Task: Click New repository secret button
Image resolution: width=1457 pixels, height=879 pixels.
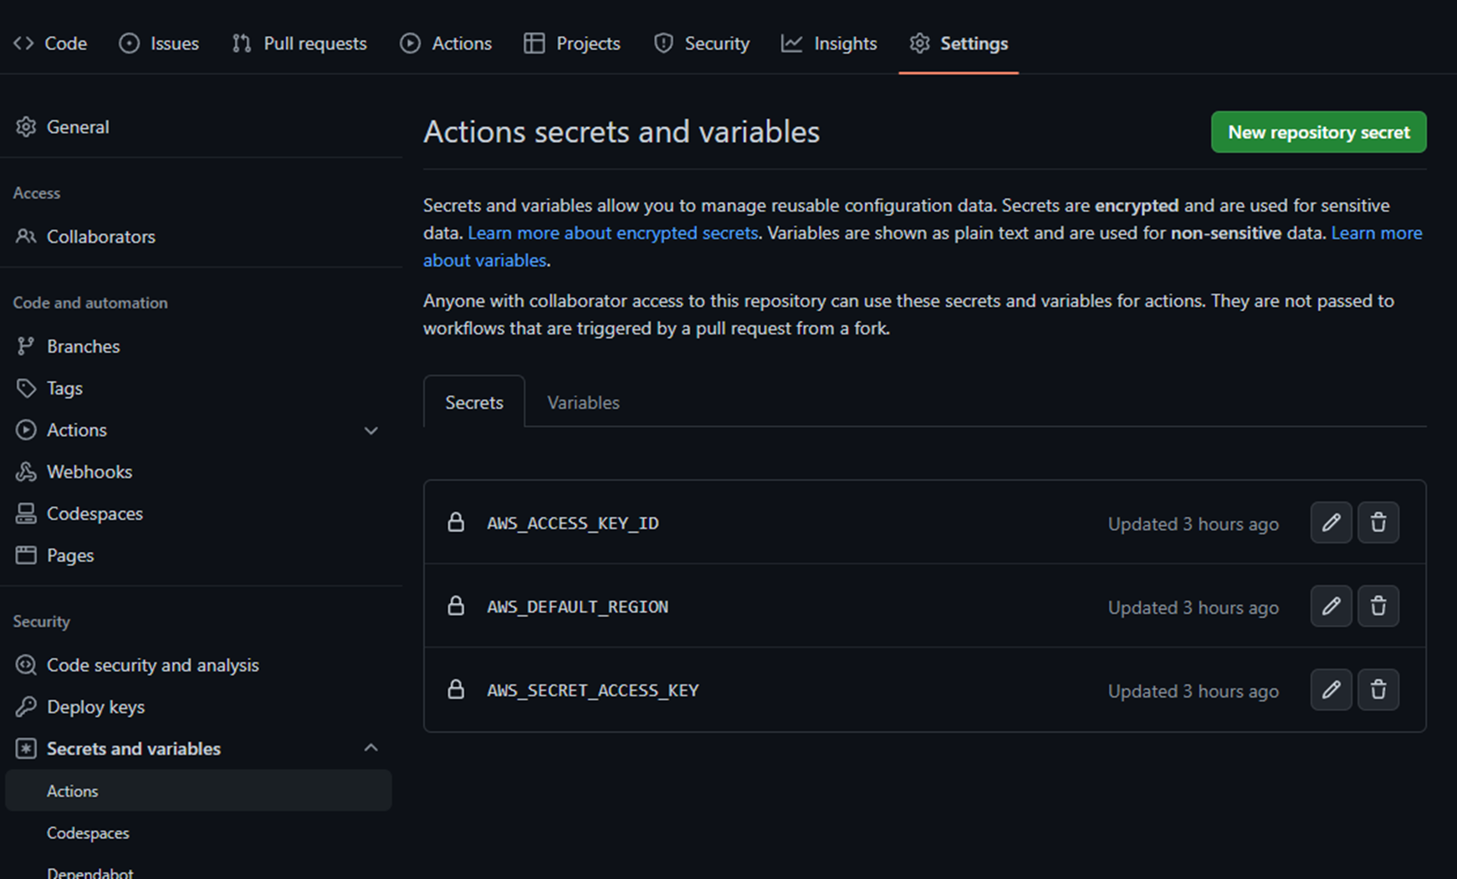Action: [x=1318, y=132]
